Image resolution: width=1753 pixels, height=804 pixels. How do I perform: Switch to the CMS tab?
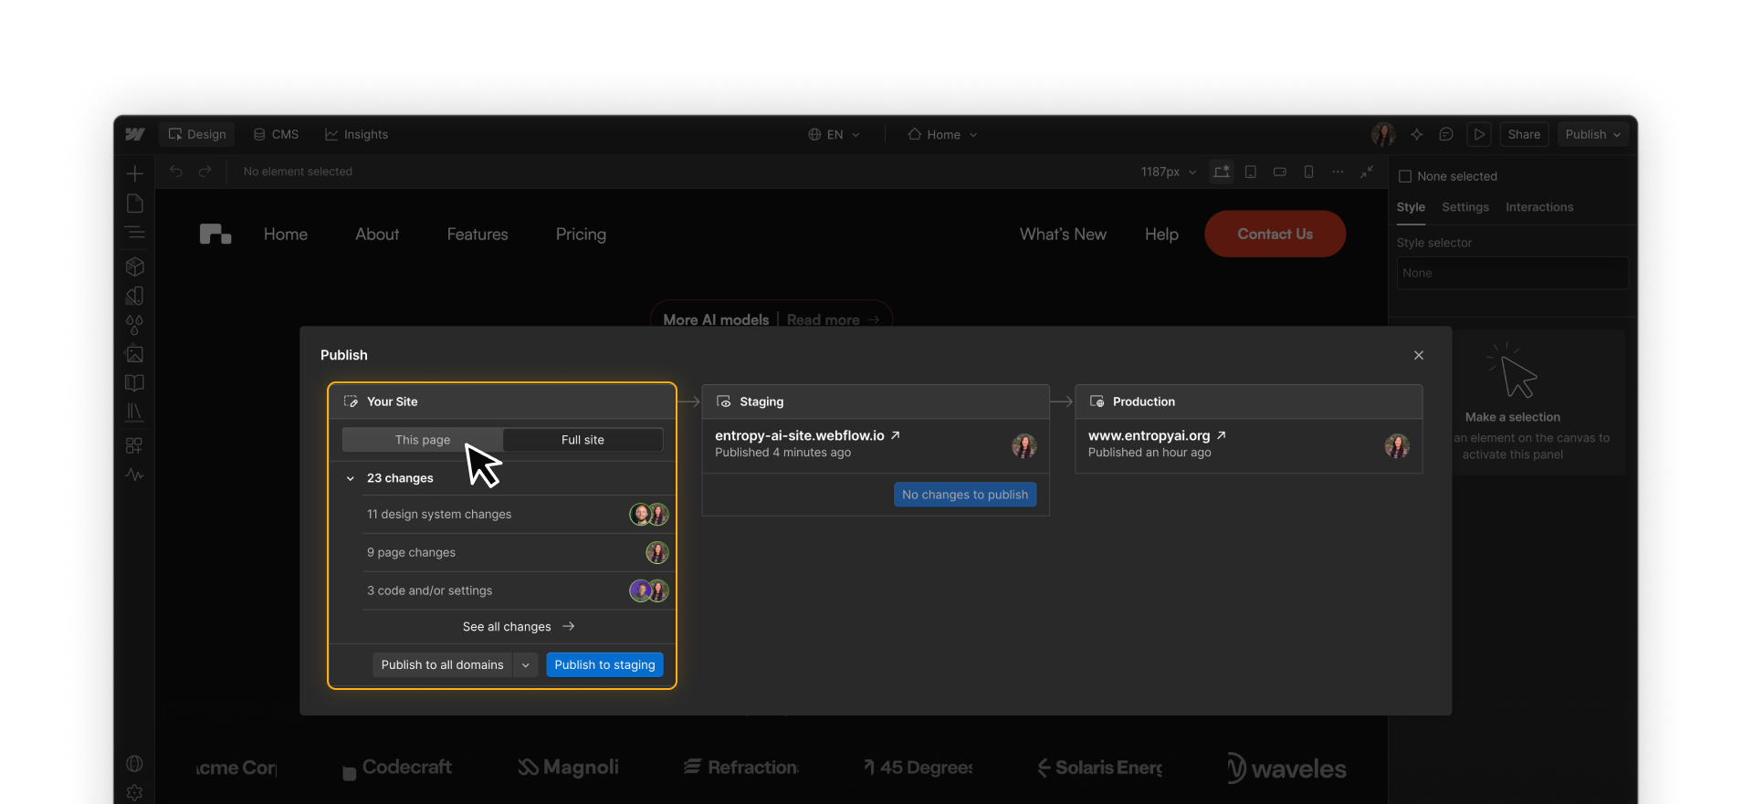pos(276,134)
